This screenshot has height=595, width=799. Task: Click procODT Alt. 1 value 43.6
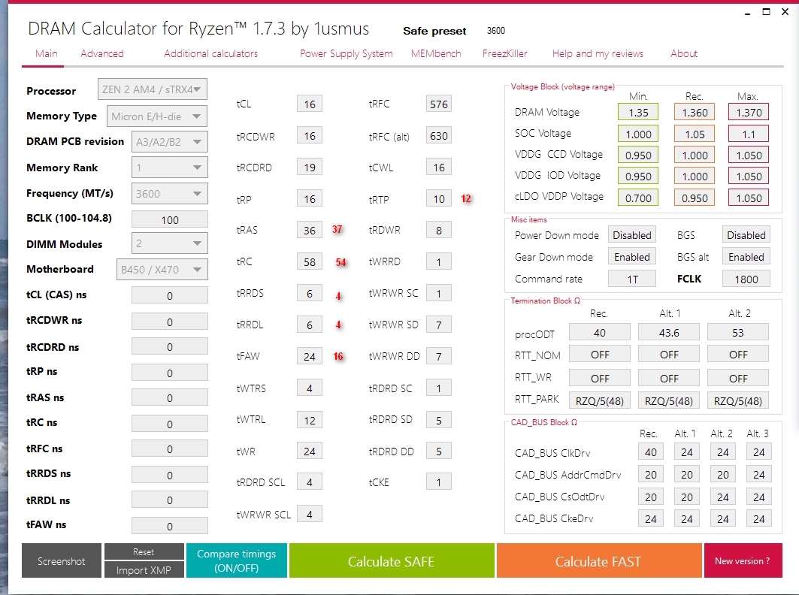click(x=669, y=332)
